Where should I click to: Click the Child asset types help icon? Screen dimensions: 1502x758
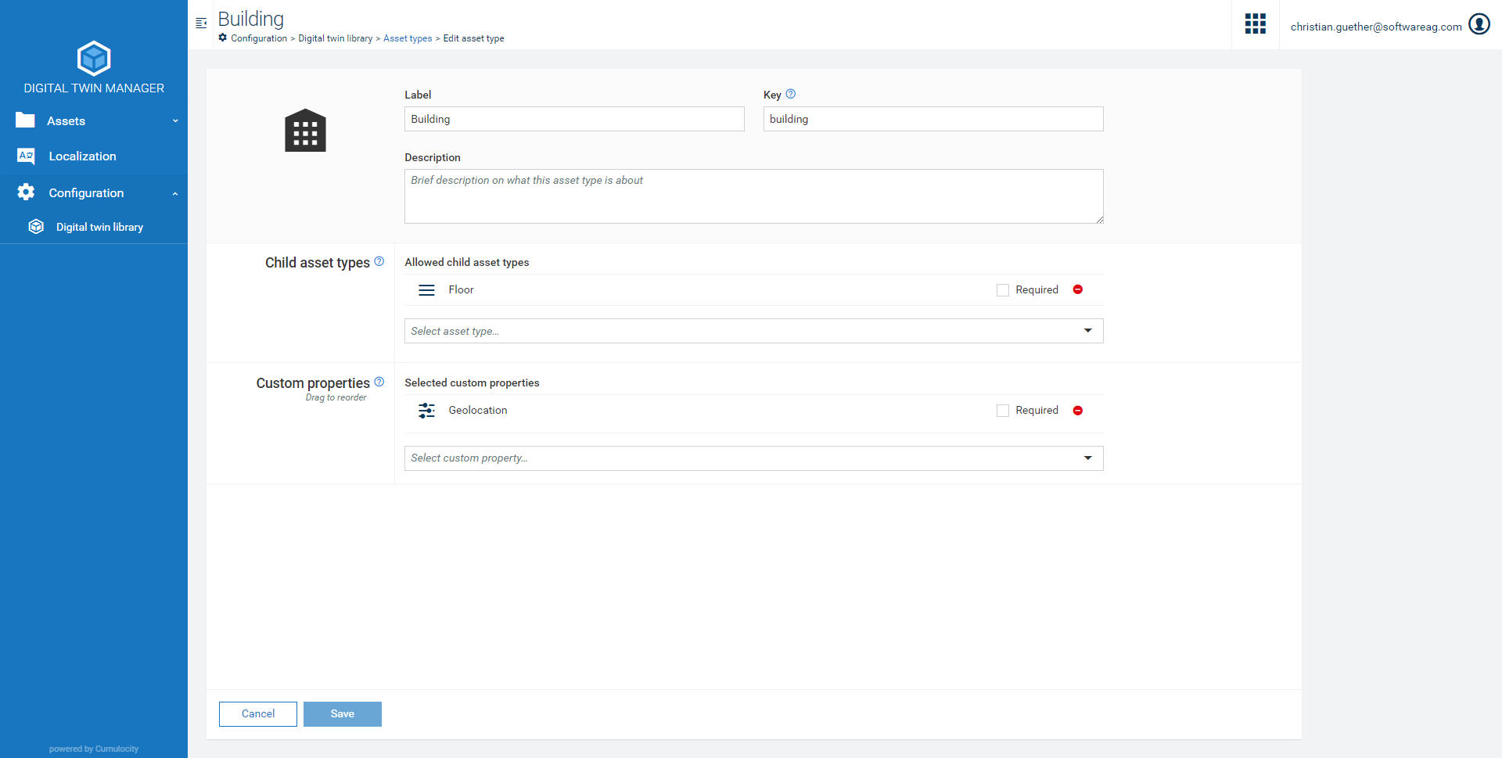pyautogui.click(x=379, y=261)
